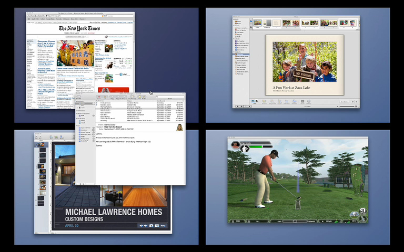Viewport: 404px width, 252px height.
Task: Click the Note icon in Mail toolbar
Action: (139, 97)
